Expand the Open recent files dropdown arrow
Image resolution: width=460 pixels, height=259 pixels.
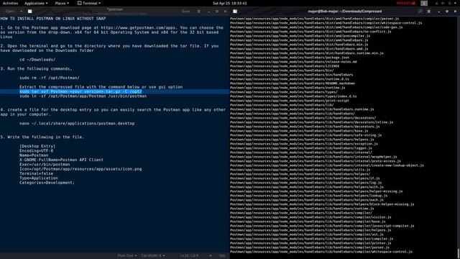coord(21,12)
